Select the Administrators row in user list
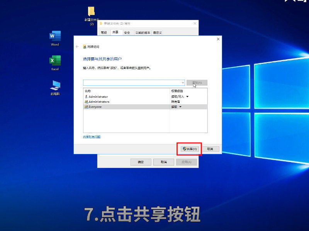 coord(145,102)
